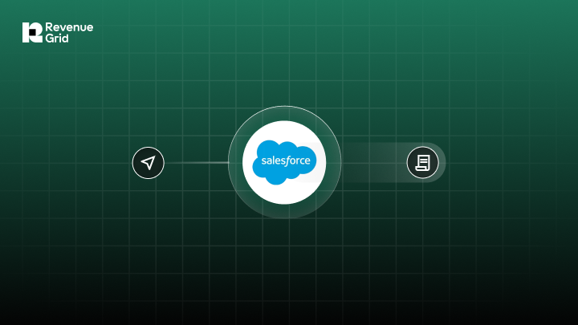
Task: Click the letter "f" in salesforce logo
Action: [x=289, y=162]
